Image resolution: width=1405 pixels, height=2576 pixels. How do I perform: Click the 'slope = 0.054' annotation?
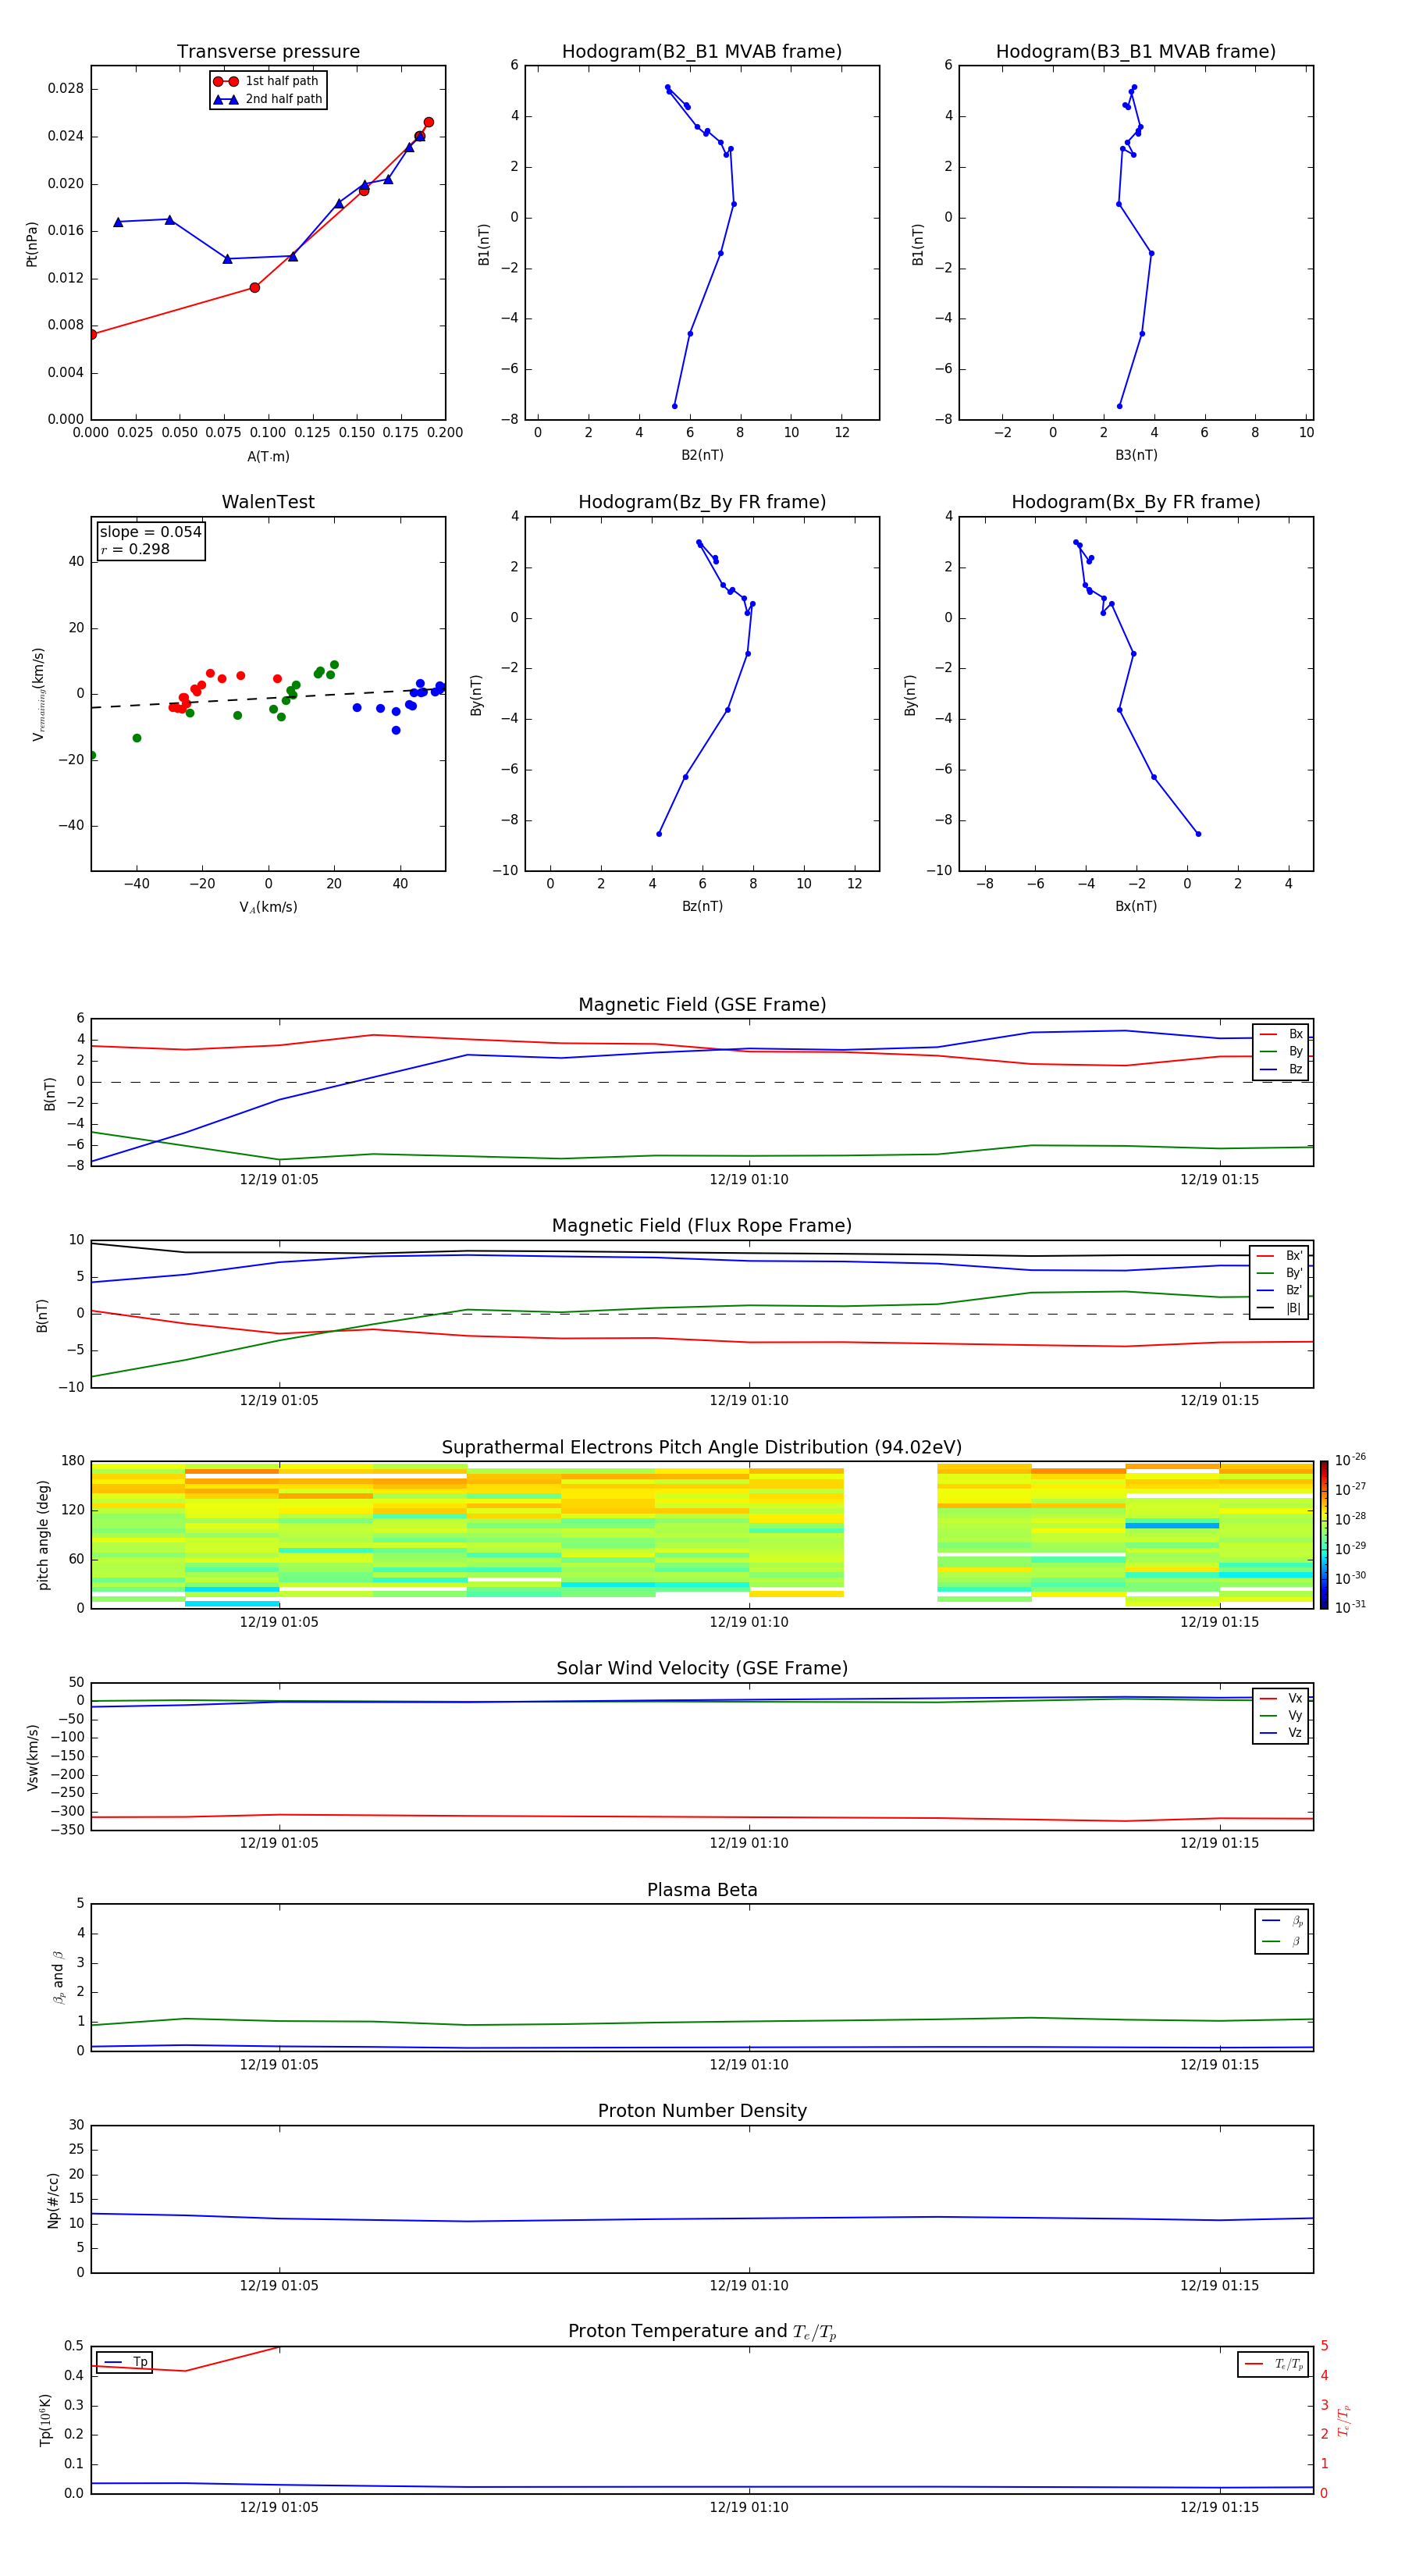tap(150, 532)
